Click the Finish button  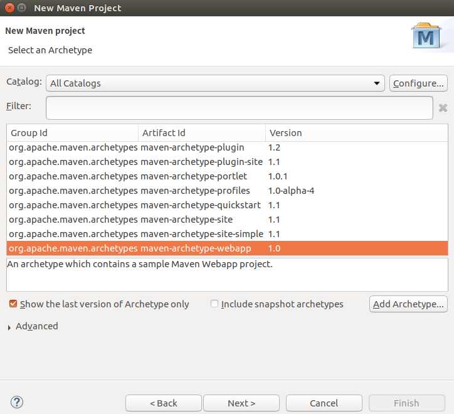pyautogui.click(x=407, y=403)
